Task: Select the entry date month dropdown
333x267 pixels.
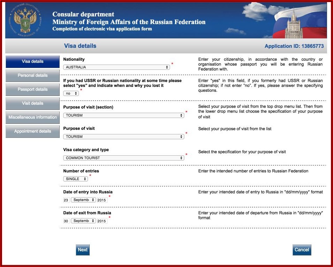Action: pos(83,200)
